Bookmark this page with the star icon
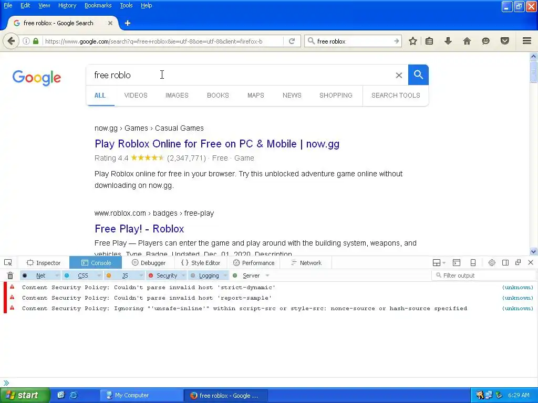Image resolution: width=538 pixels, height=403 pixels. pos(413,41)
